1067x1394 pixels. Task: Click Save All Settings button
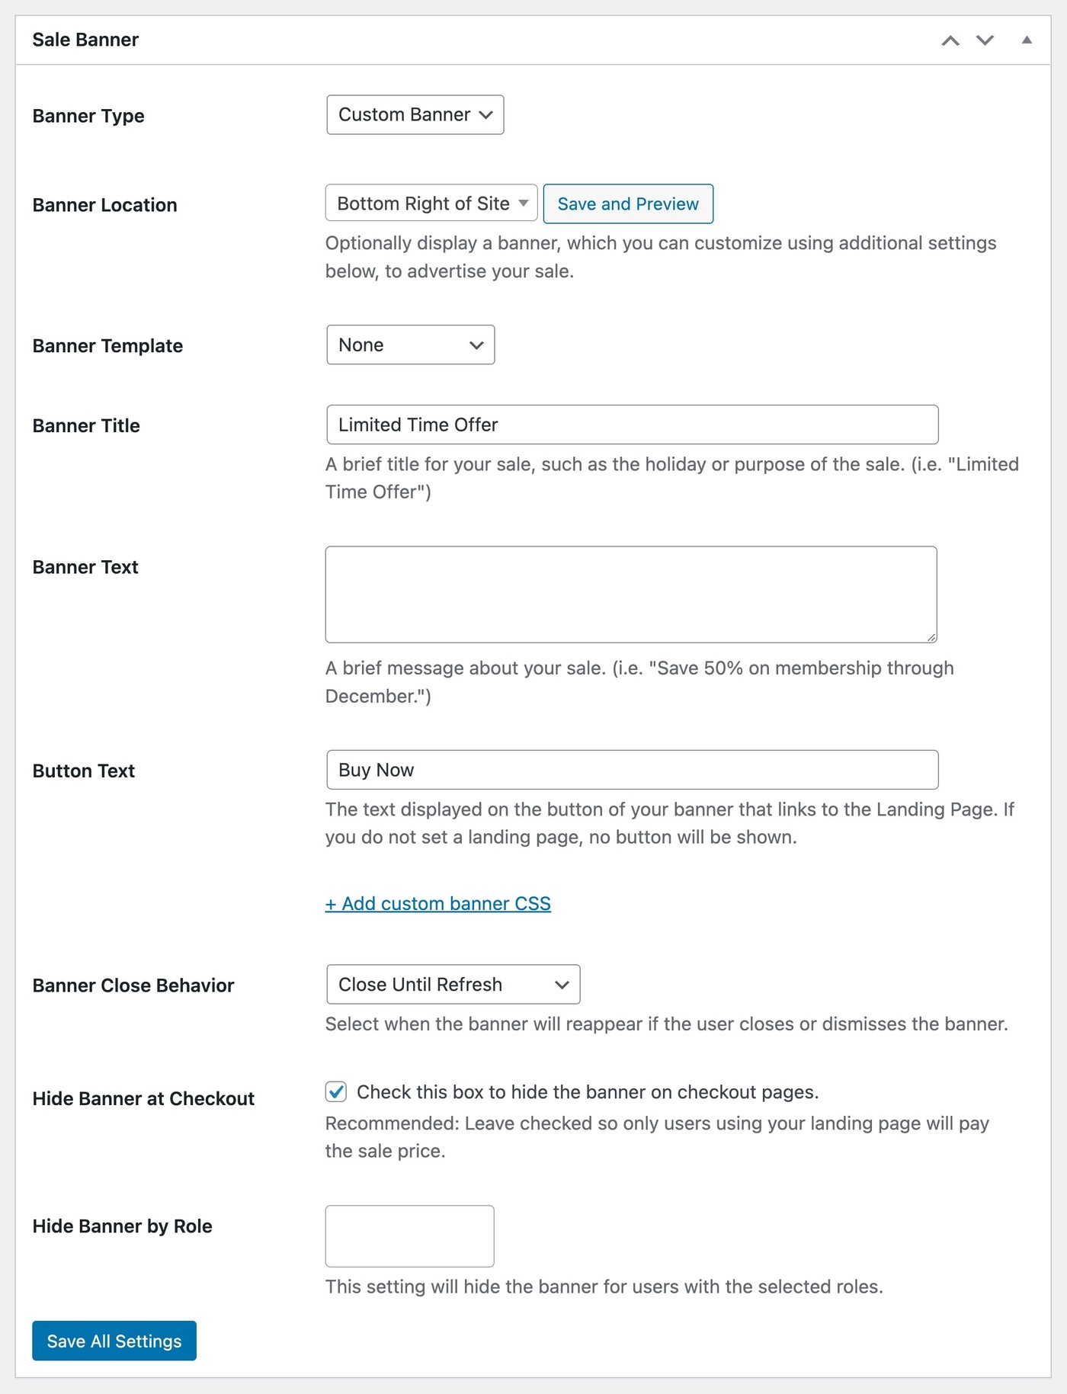tap(114, 1341)
